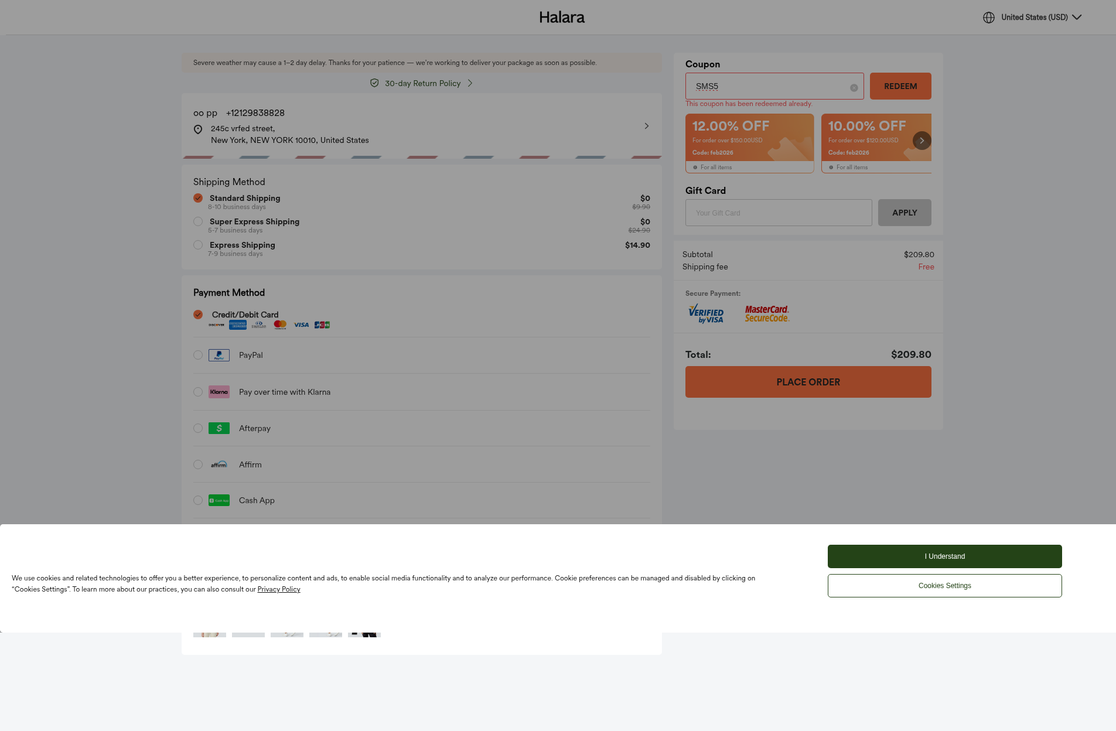Viewport: 1116px width, 731px height.
Task: Clear the coupon code field
Action: (854, 88)
